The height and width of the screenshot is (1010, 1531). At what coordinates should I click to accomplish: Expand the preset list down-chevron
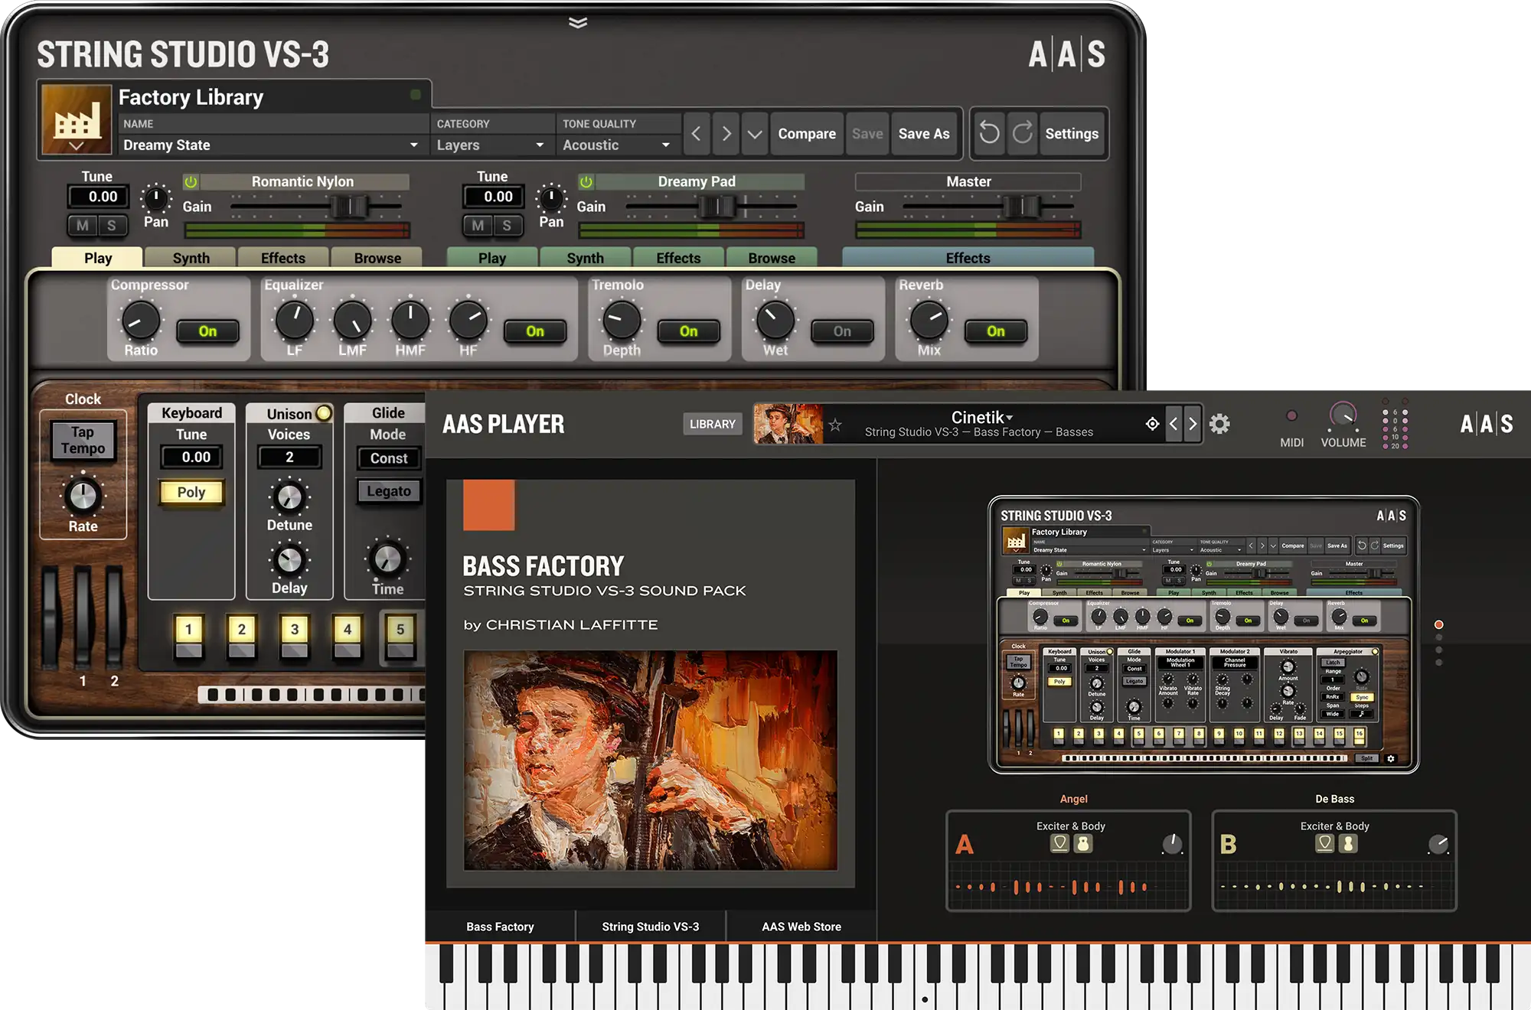pos(755,134)
